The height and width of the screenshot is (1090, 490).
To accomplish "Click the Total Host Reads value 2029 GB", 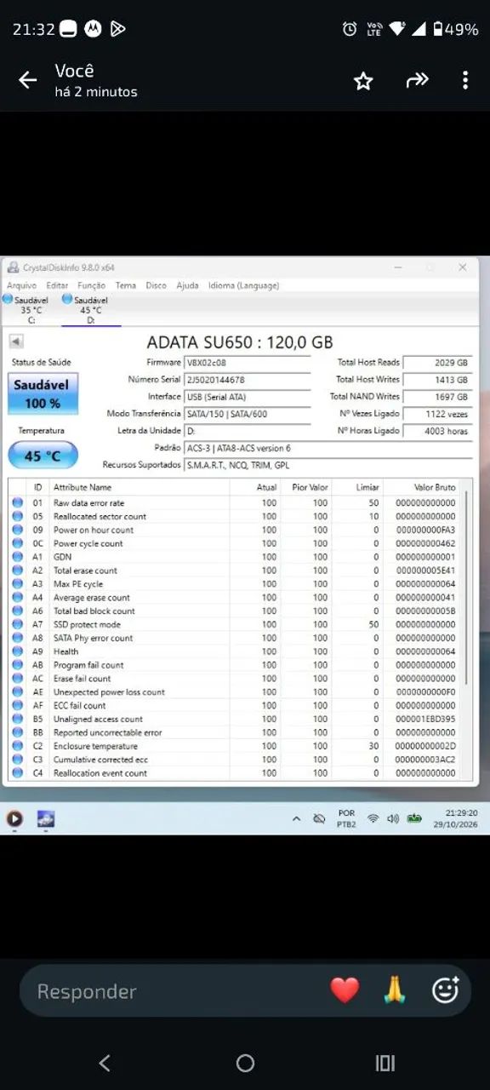I will (437, 363).
